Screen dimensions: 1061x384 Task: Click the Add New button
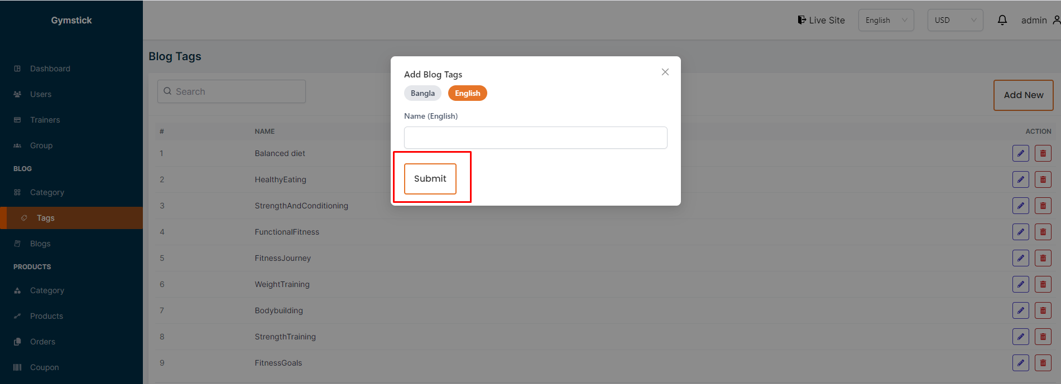[x=1023, y=95]
